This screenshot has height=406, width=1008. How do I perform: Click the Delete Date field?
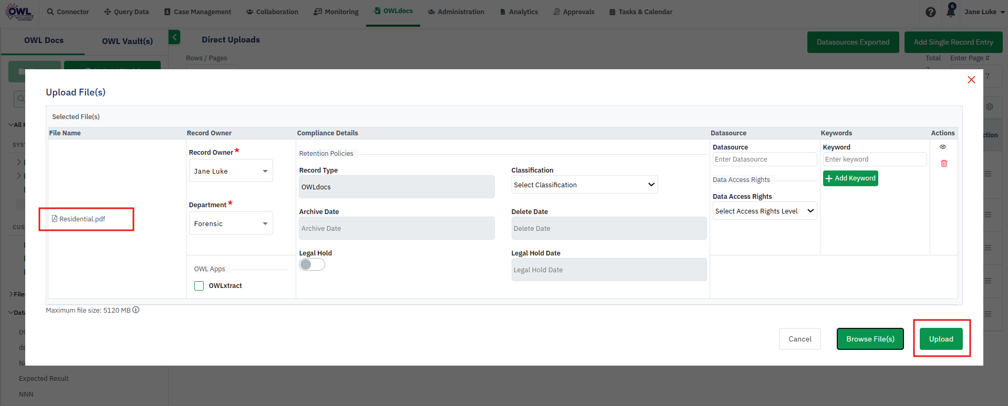pos(609,228)
